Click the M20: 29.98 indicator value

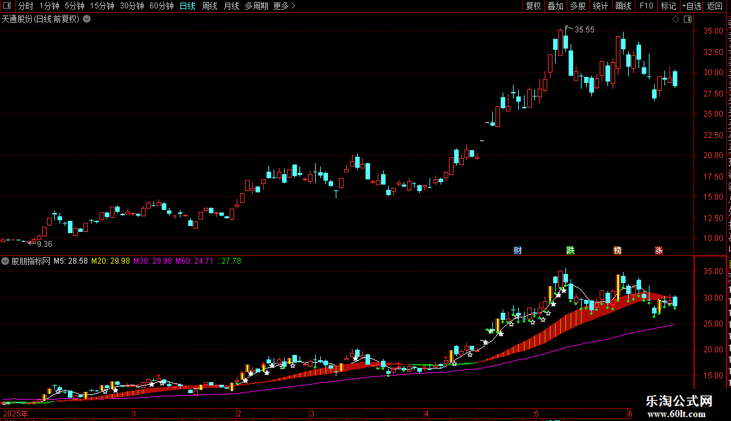pos(111,261)
